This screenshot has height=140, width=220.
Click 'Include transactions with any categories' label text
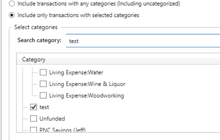pyautogui.click(x=99, y=4)
